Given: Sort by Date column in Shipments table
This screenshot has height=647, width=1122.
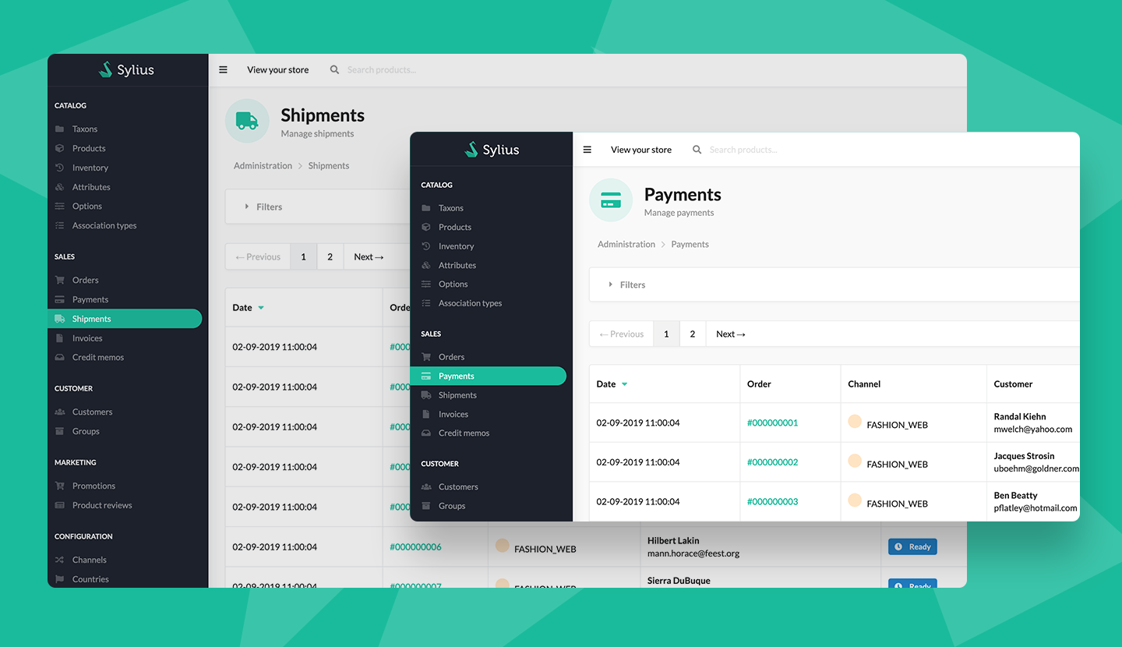Looking at the screenshot, I should pyautogui.click(x=248, y=307).
